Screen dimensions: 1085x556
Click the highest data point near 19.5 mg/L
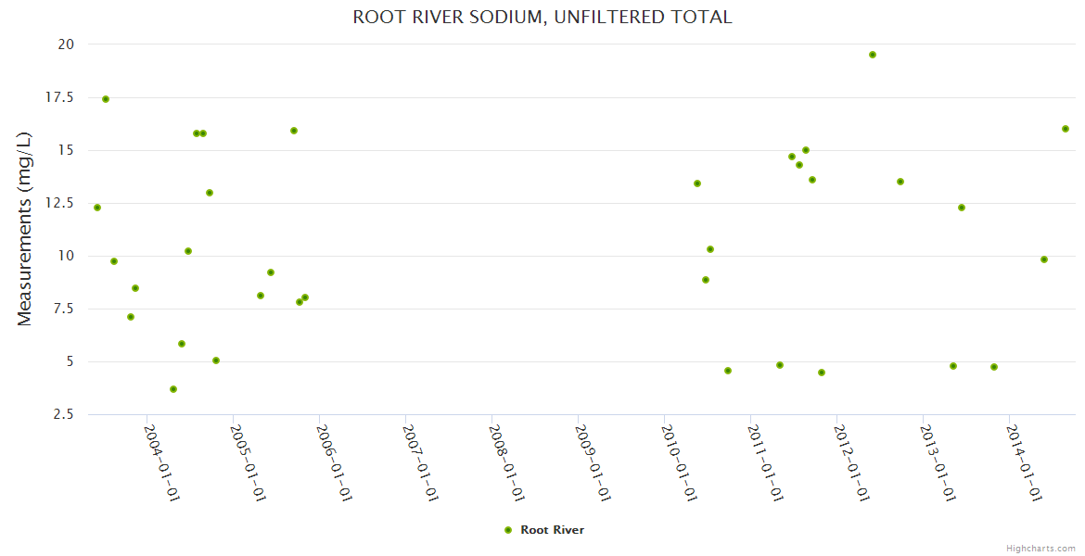coord(873,55)
